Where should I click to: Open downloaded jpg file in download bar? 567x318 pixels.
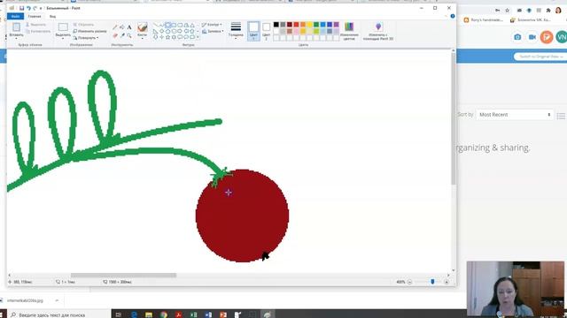point(26,300)
